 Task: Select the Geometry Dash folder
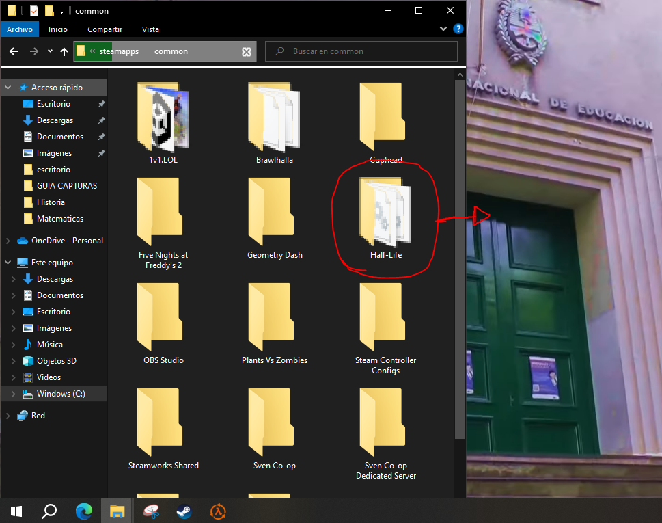click(275, 218)
